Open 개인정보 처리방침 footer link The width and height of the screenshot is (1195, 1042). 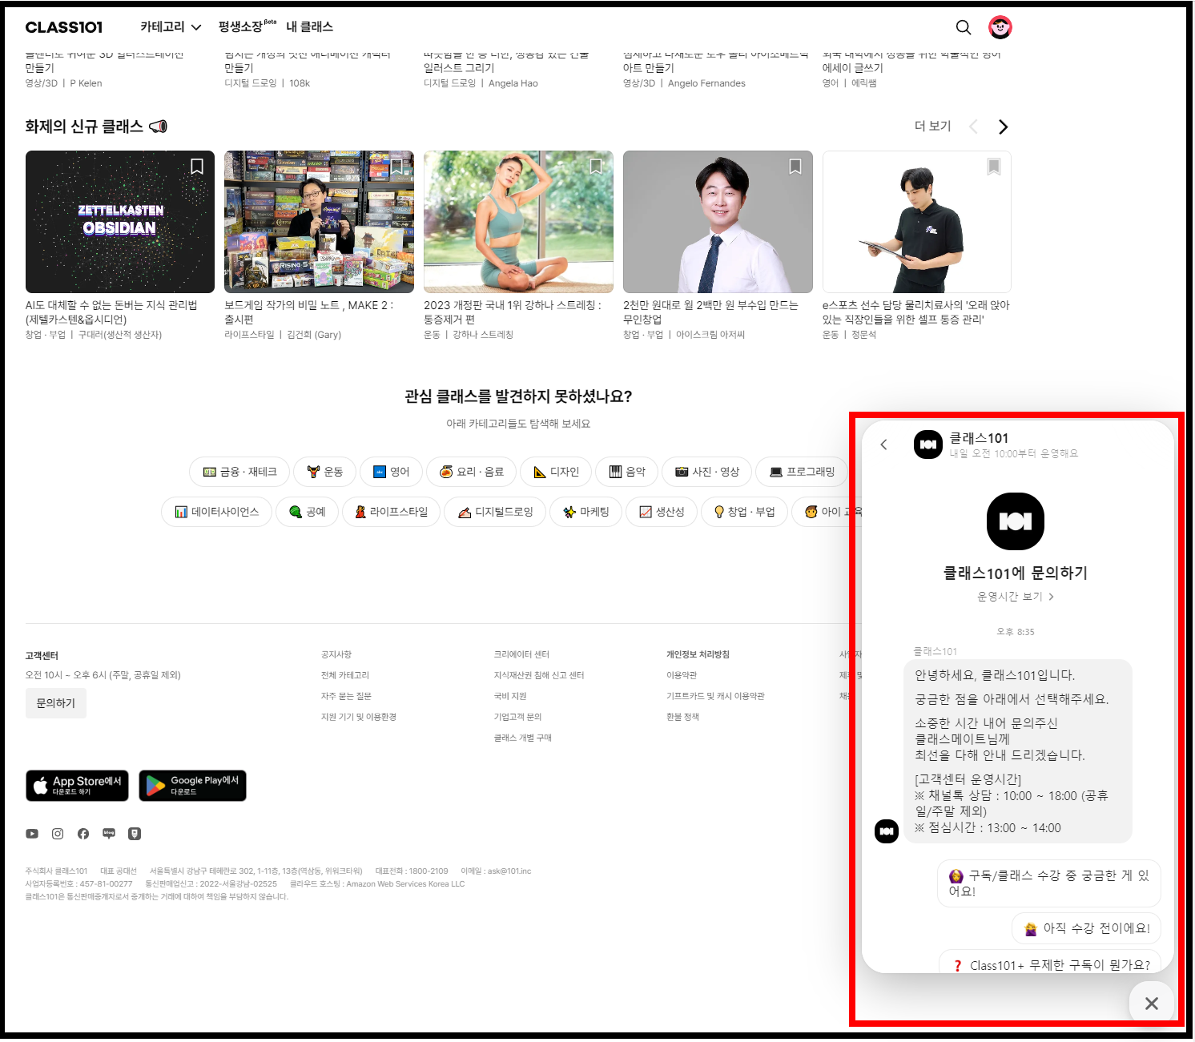[698, 654]
